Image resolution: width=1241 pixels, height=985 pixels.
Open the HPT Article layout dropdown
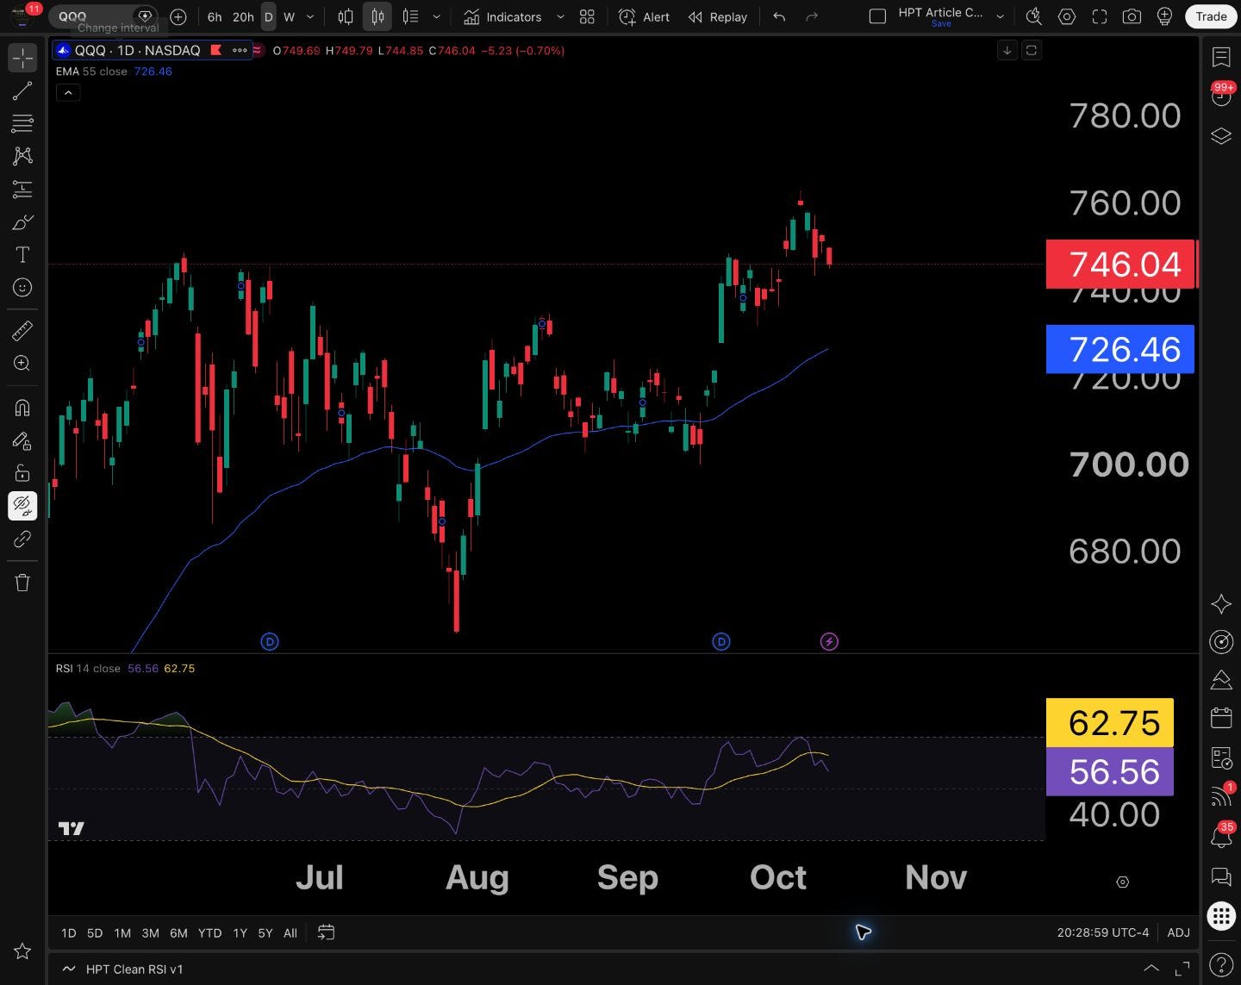point(1000,16)
